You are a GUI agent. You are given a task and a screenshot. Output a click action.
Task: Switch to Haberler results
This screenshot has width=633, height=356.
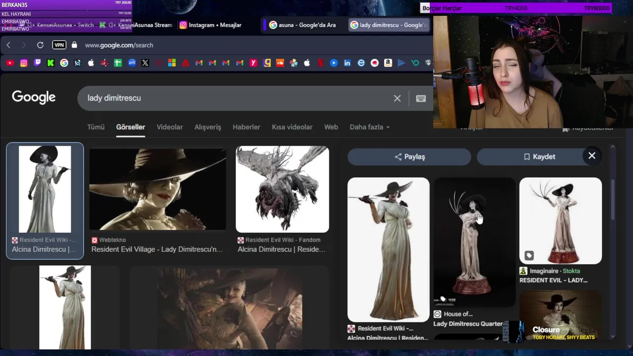[x=246, y=127]
